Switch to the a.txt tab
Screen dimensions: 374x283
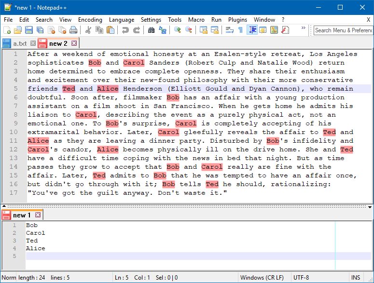20,43
